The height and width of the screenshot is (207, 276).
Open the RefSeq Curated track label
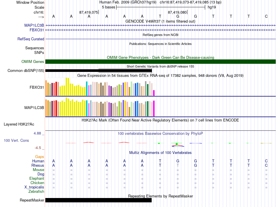pos(31,39)
